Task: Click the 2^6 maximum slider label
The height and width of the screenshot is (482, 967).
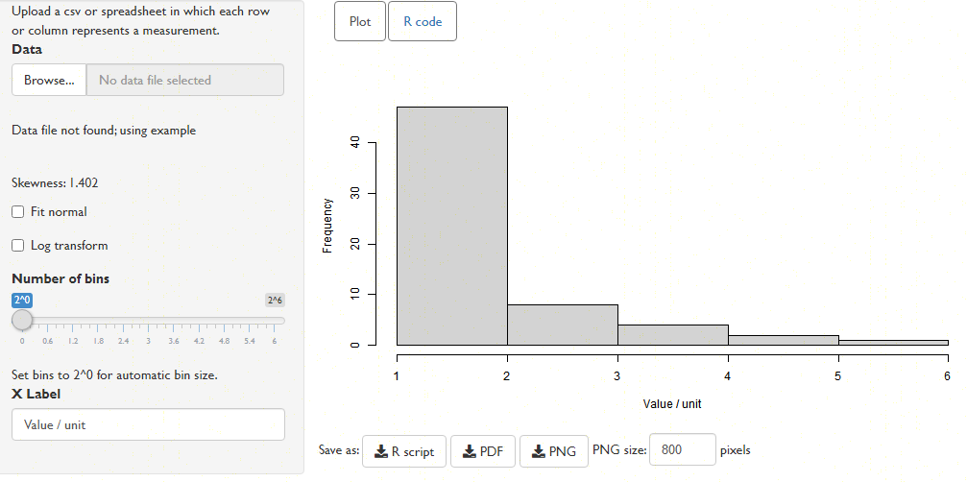Action: click(275, 301)
